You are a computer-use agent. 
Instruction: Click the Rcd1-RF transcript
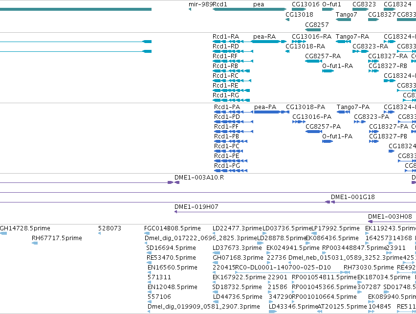pyautogui.click(x=233, y=61)
